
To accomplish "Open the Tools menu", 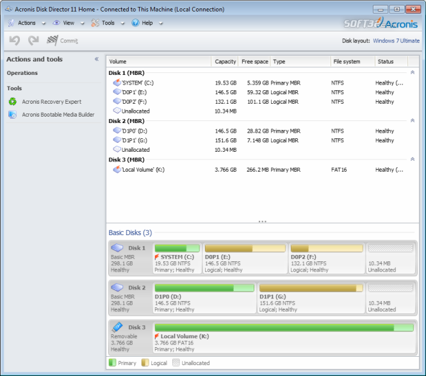I will (x=108, y=23).
